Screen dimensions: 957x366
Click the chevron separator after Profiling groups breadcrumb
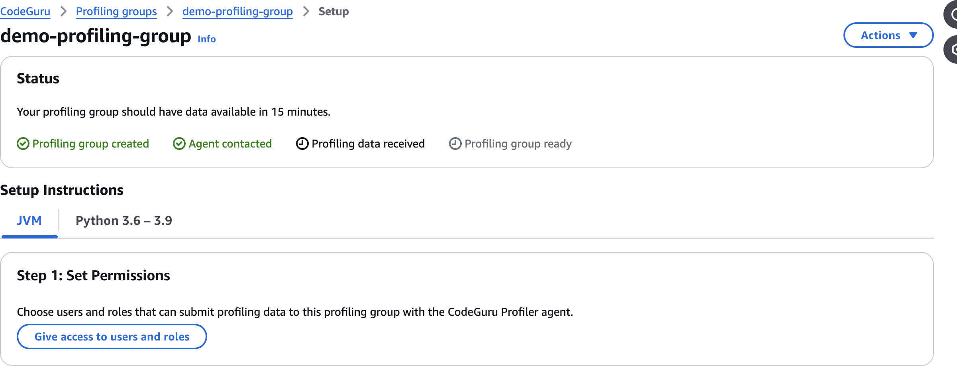click(170, 12)
